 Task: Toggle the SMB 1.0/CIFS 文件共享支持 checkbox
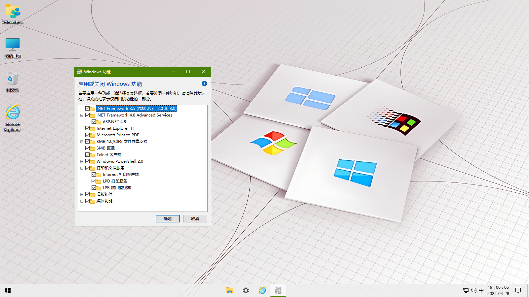click(87, 141)
